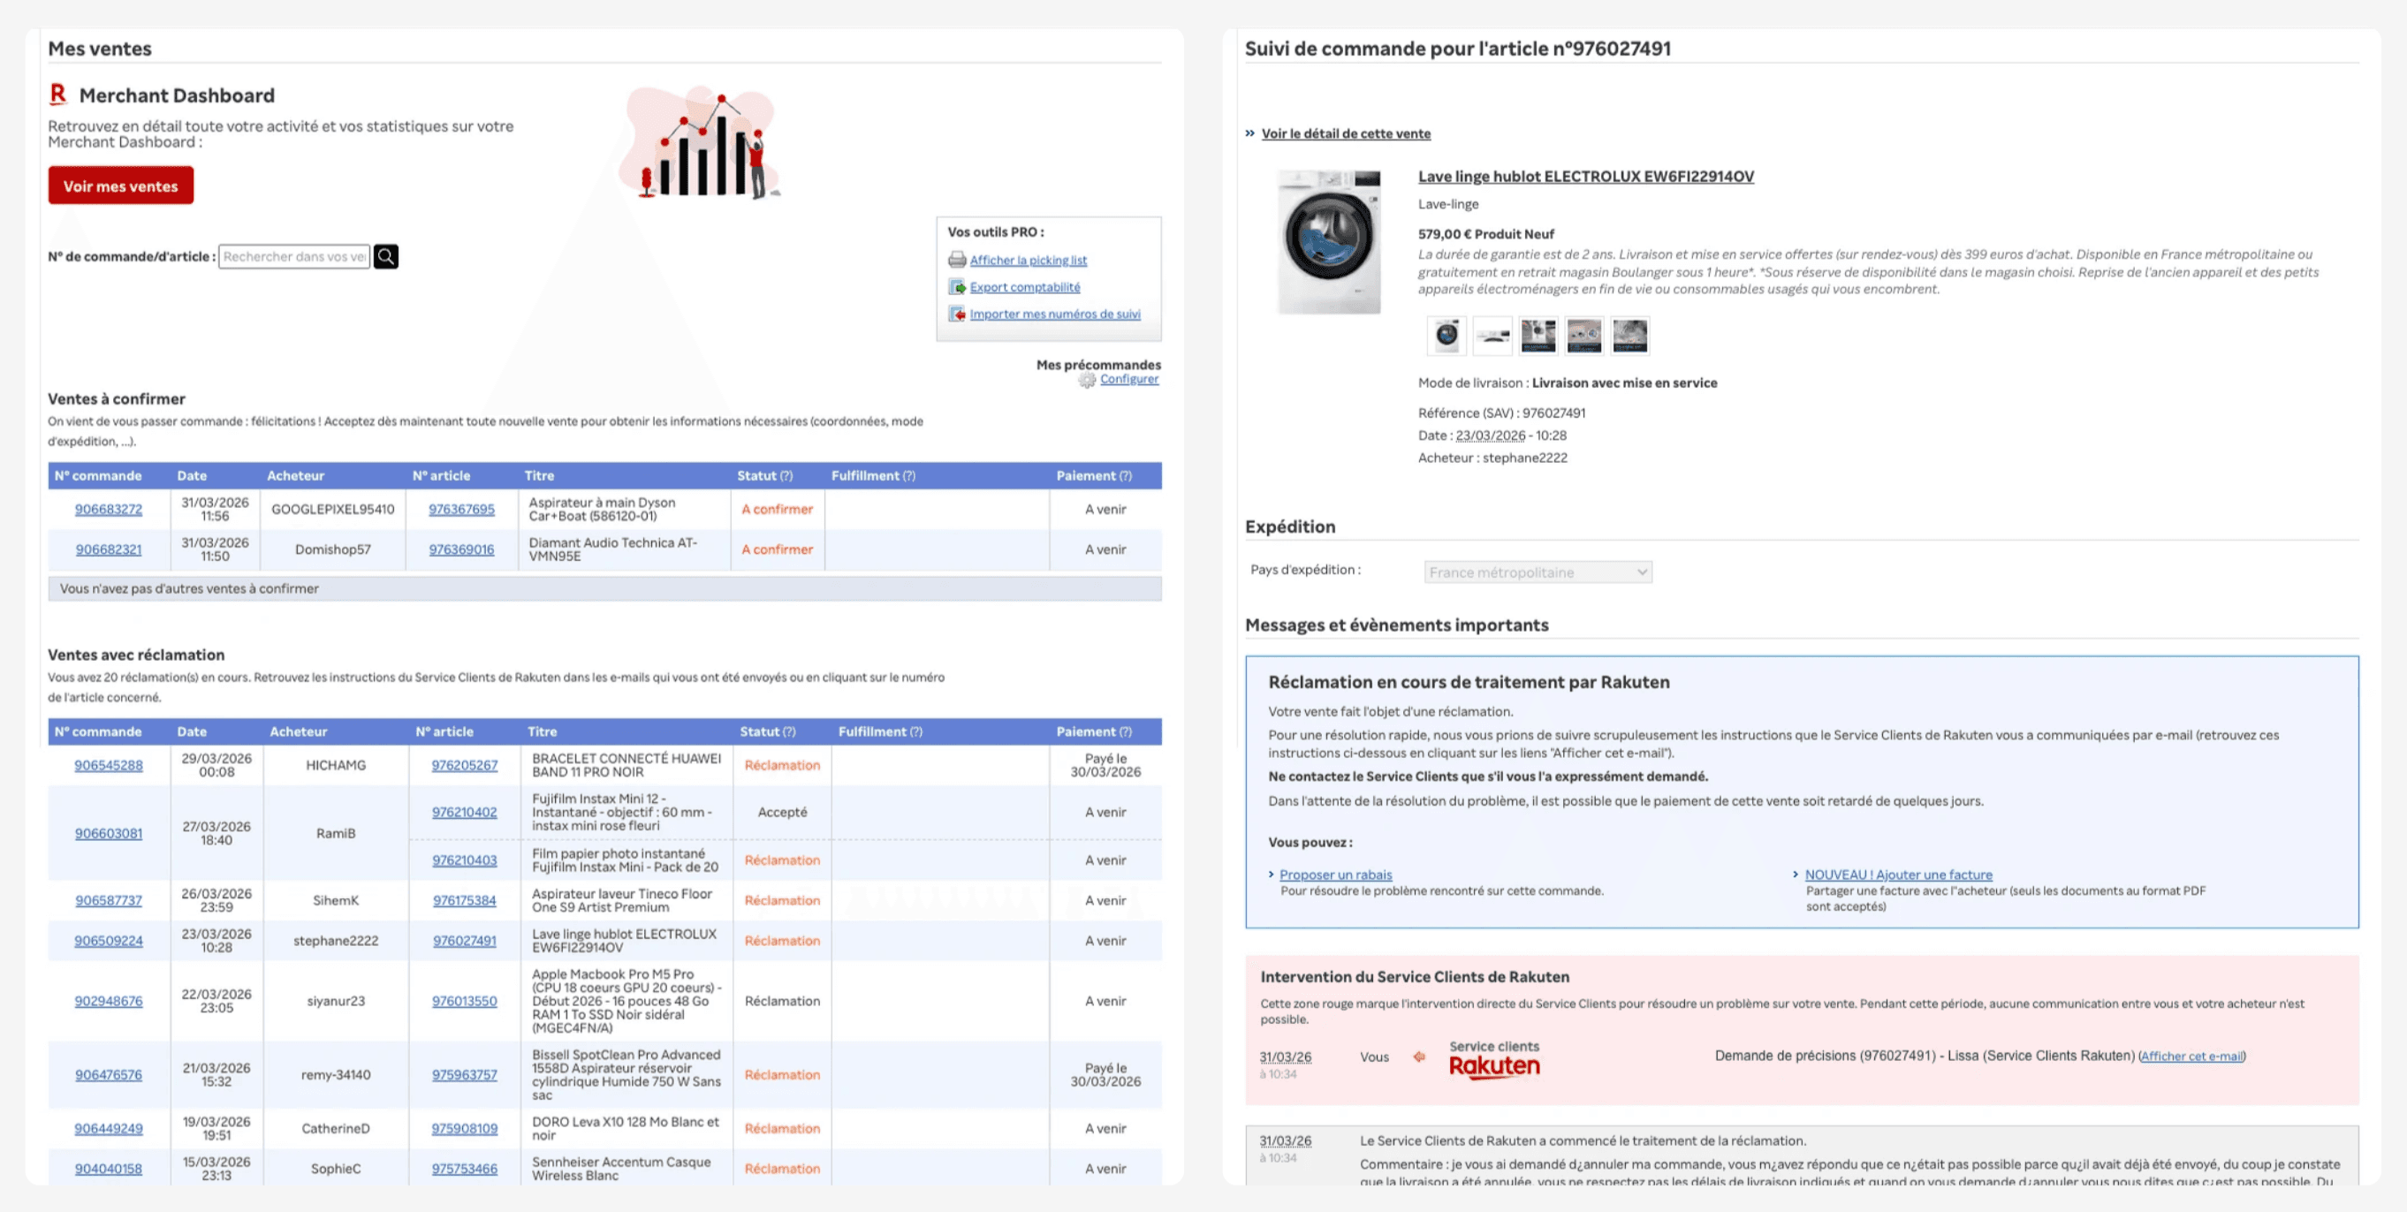
Task: Select the second product thumbnail
Action: [x=1492, y=335]
